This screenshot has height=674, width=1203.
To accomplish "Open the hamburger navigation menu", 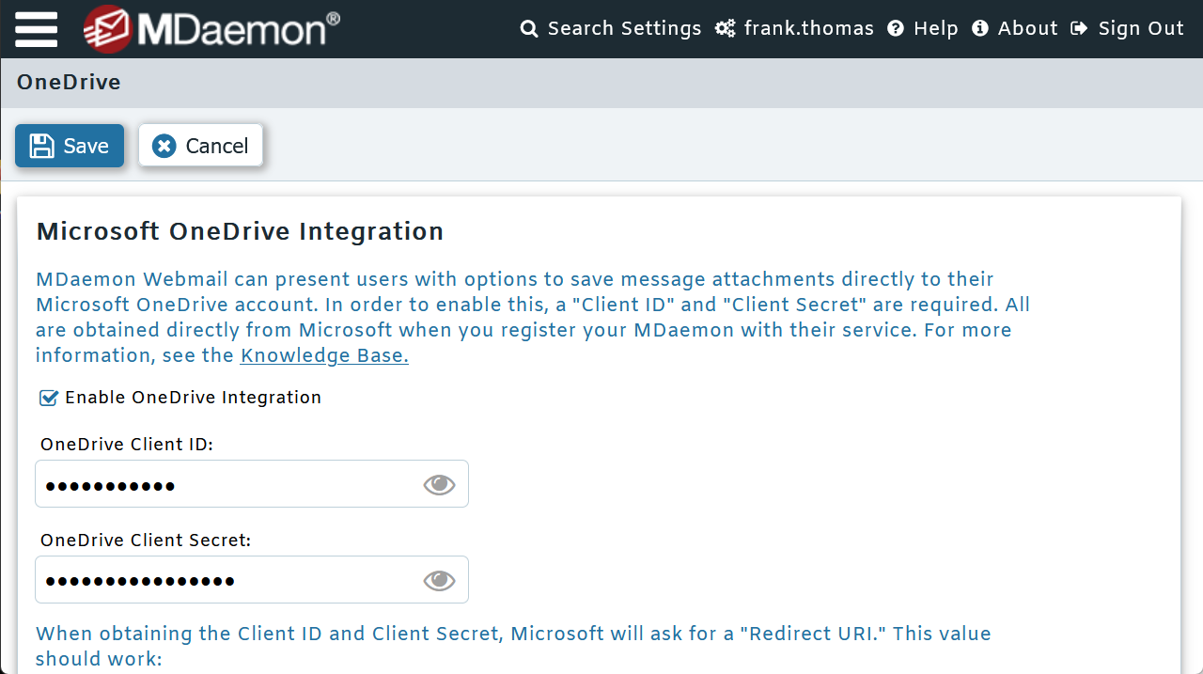I will coord(36,28).
